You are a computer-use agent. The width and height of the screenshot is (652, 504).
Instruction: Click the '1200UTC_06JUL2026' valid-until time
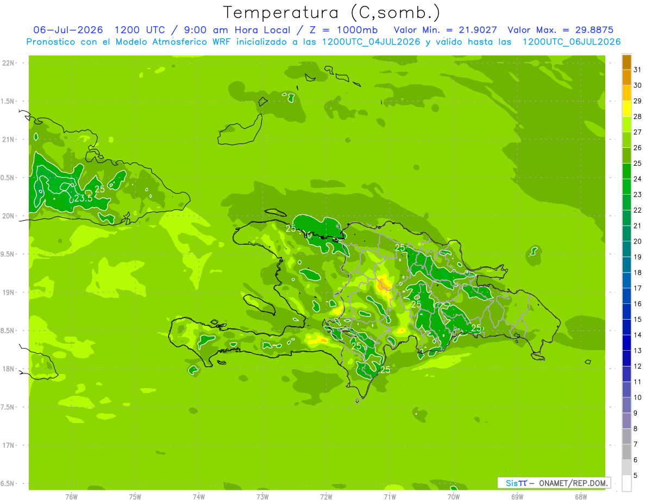click(572, 42)
